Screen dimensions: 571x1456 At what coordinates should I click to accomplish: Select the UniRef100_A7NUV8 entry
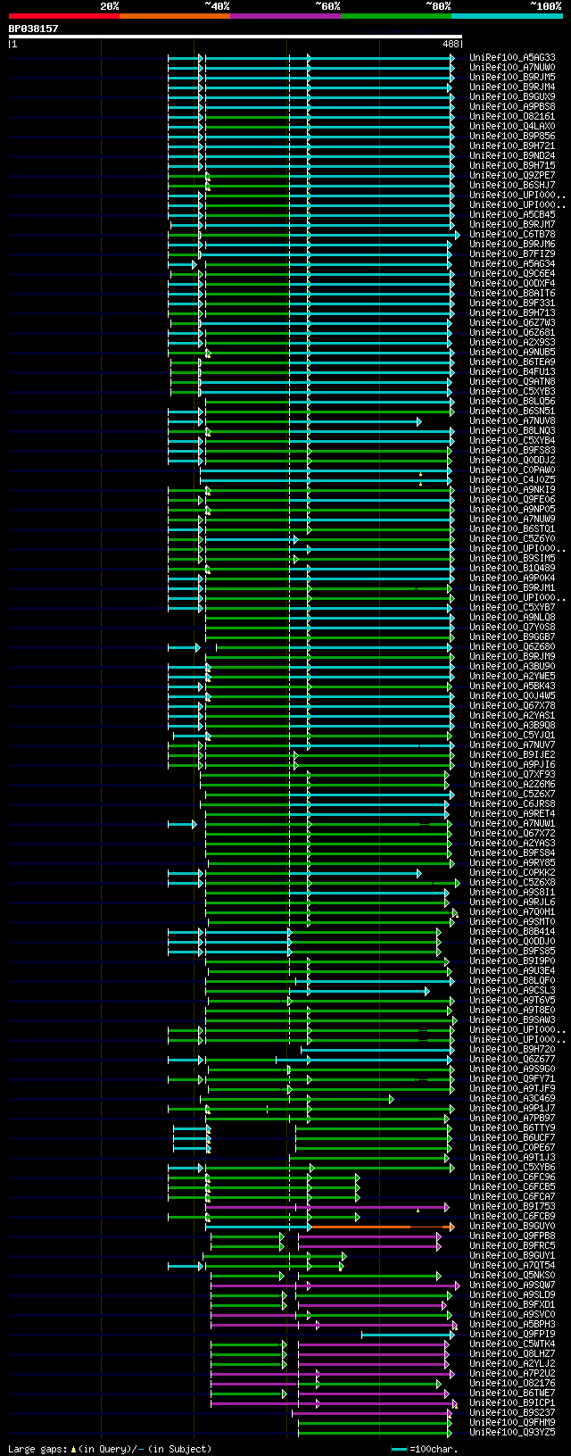(512, 420)
